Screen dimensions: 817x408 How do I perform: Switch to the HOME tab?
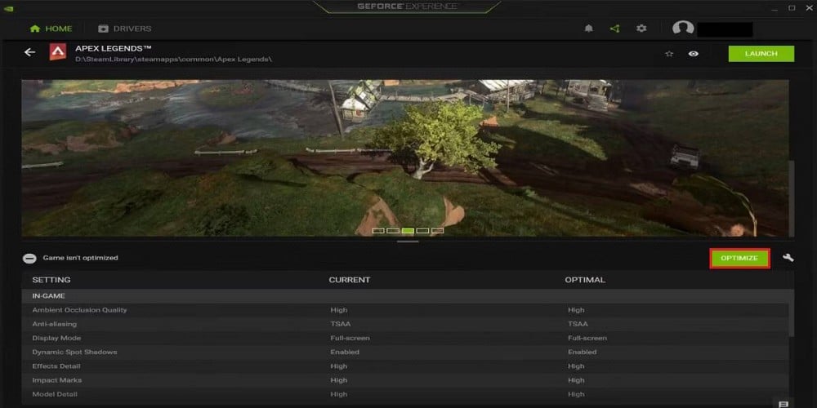51,29
